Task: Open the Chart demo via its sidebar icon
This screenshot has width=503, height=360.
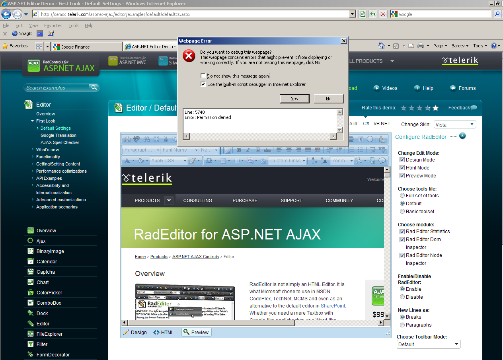Action: (31, 282)
